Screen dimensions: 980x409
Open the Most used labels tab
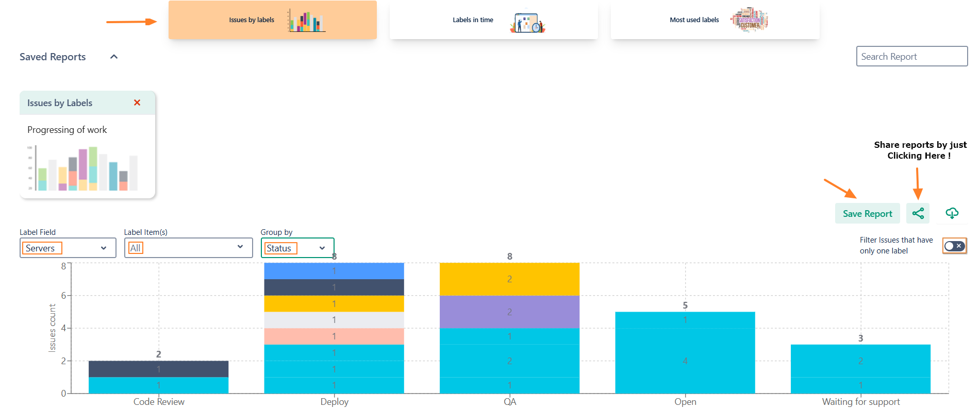click(715, 20)
